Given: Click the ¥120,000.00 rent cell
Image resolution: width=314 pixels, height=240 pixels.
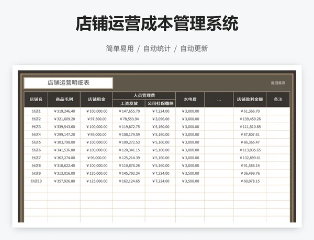Looking at the screenshot, I should tap(96, 174).
